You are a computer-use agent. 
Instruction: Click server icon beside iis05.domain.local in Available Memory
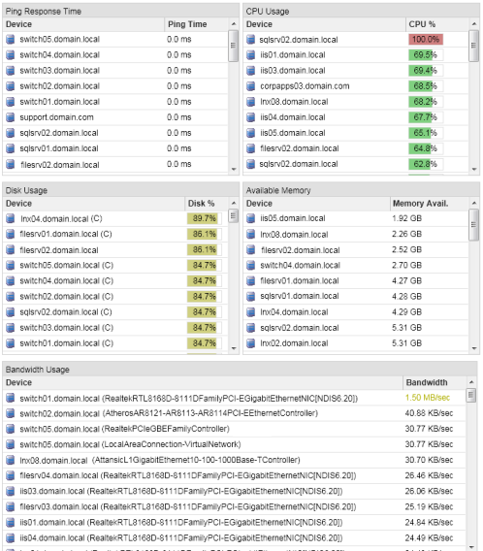[250, 218]
